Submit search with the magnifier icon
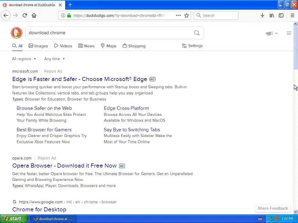 (x=197, y=33)
